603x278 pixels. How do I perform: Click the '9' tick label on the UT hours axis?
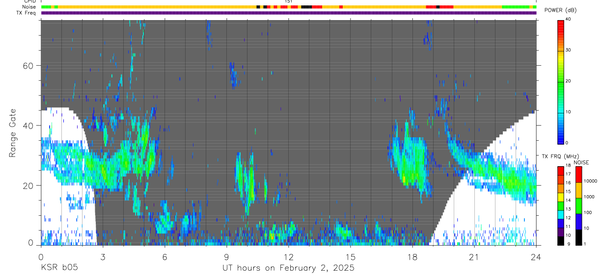[226, 256]
